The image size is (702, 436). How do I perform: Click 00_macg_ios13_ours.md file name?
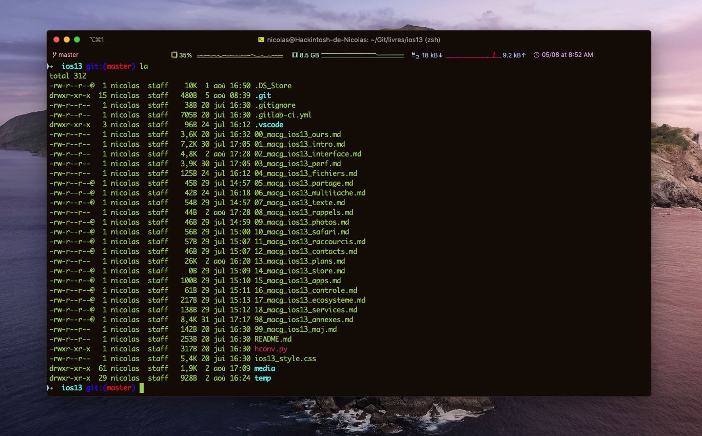tap(298, 134)
